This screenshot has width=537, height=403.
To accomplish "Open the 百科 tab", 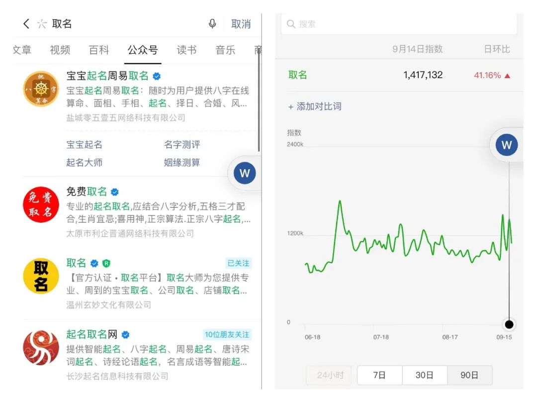I will click(98, 50).
